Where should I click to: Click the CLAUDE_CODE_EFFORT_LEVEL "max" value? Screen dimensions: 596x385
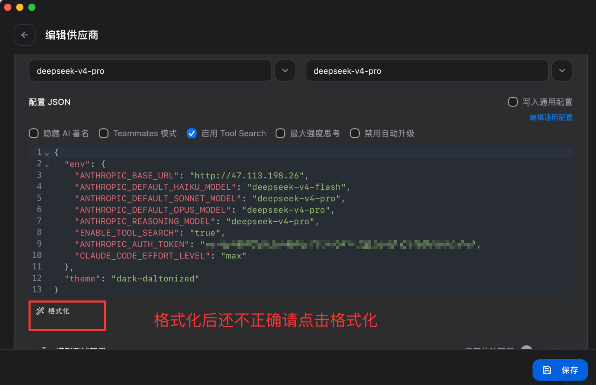click(234, 256)
